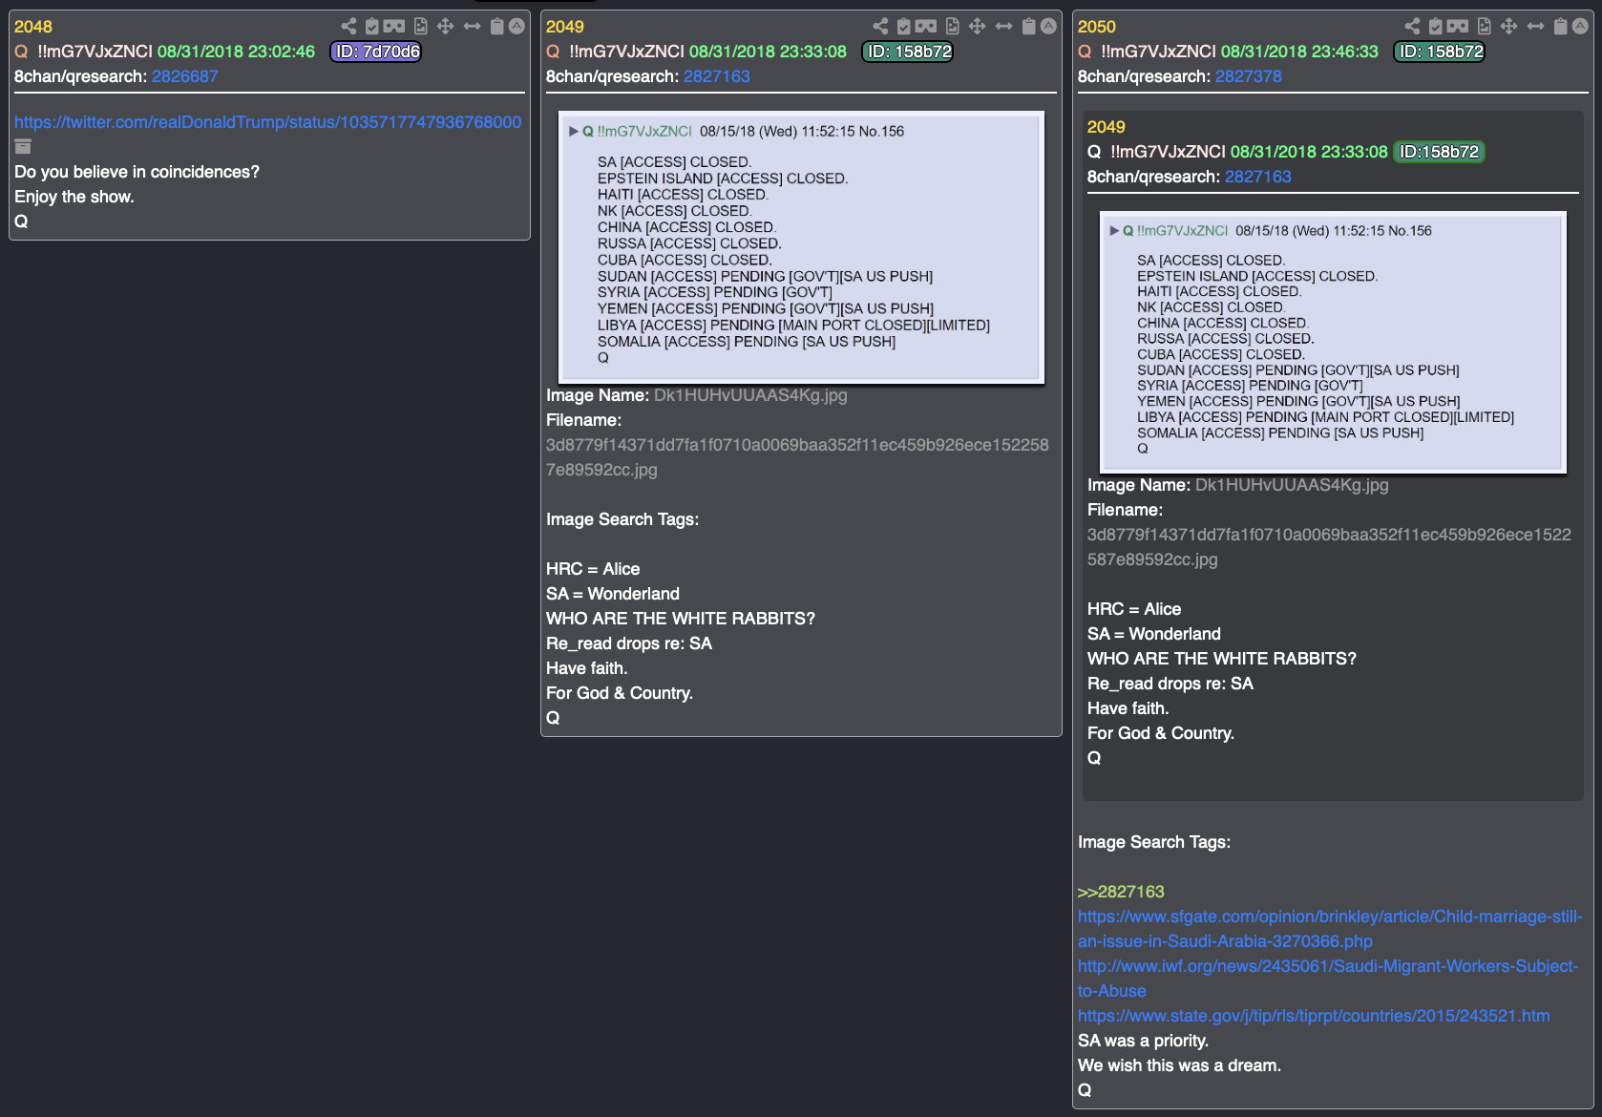
Task: Click 'Enjoy the show.' text in post 2048
Action: point(74,197)
